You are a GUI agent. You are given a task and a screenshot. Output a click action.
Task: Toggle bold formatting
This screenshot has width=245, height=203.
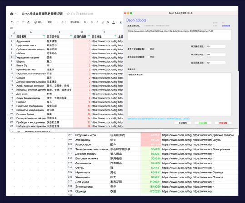pos(92,22)
